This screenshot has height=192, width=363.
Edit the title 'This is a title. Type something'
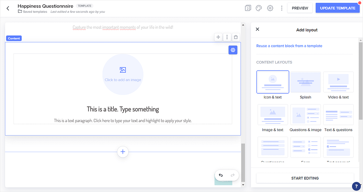tap(123, 109)
